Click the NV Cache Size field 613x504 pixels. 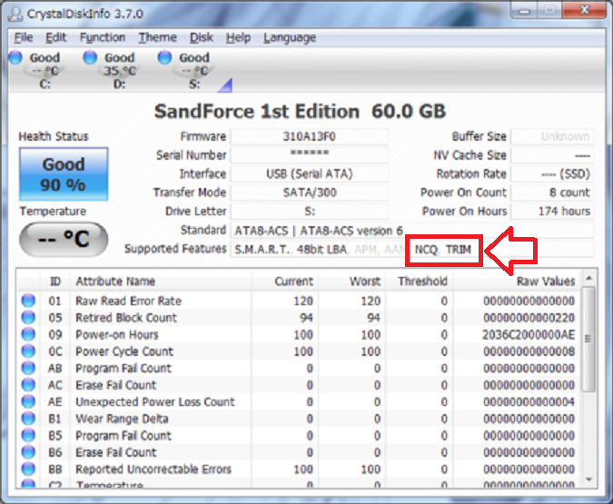coord(552,155)
